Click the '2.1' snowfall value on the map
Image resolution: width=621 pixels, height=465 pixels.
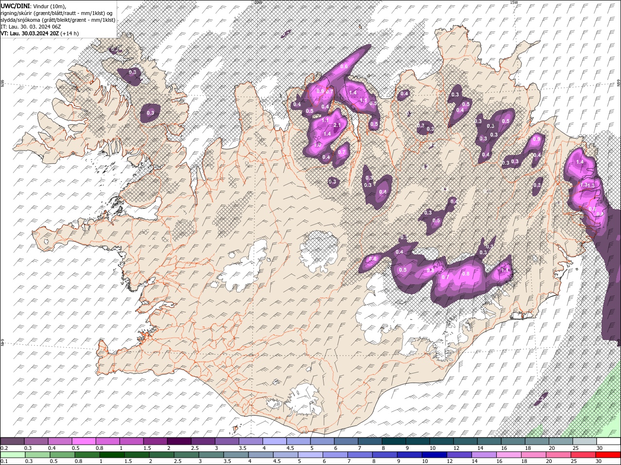(338, 125)
